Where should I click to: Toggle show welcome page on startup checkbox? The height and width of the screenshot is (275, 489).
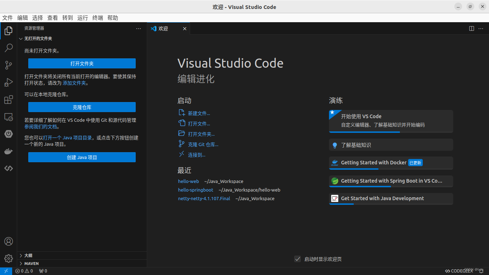[x=297, y=259]
